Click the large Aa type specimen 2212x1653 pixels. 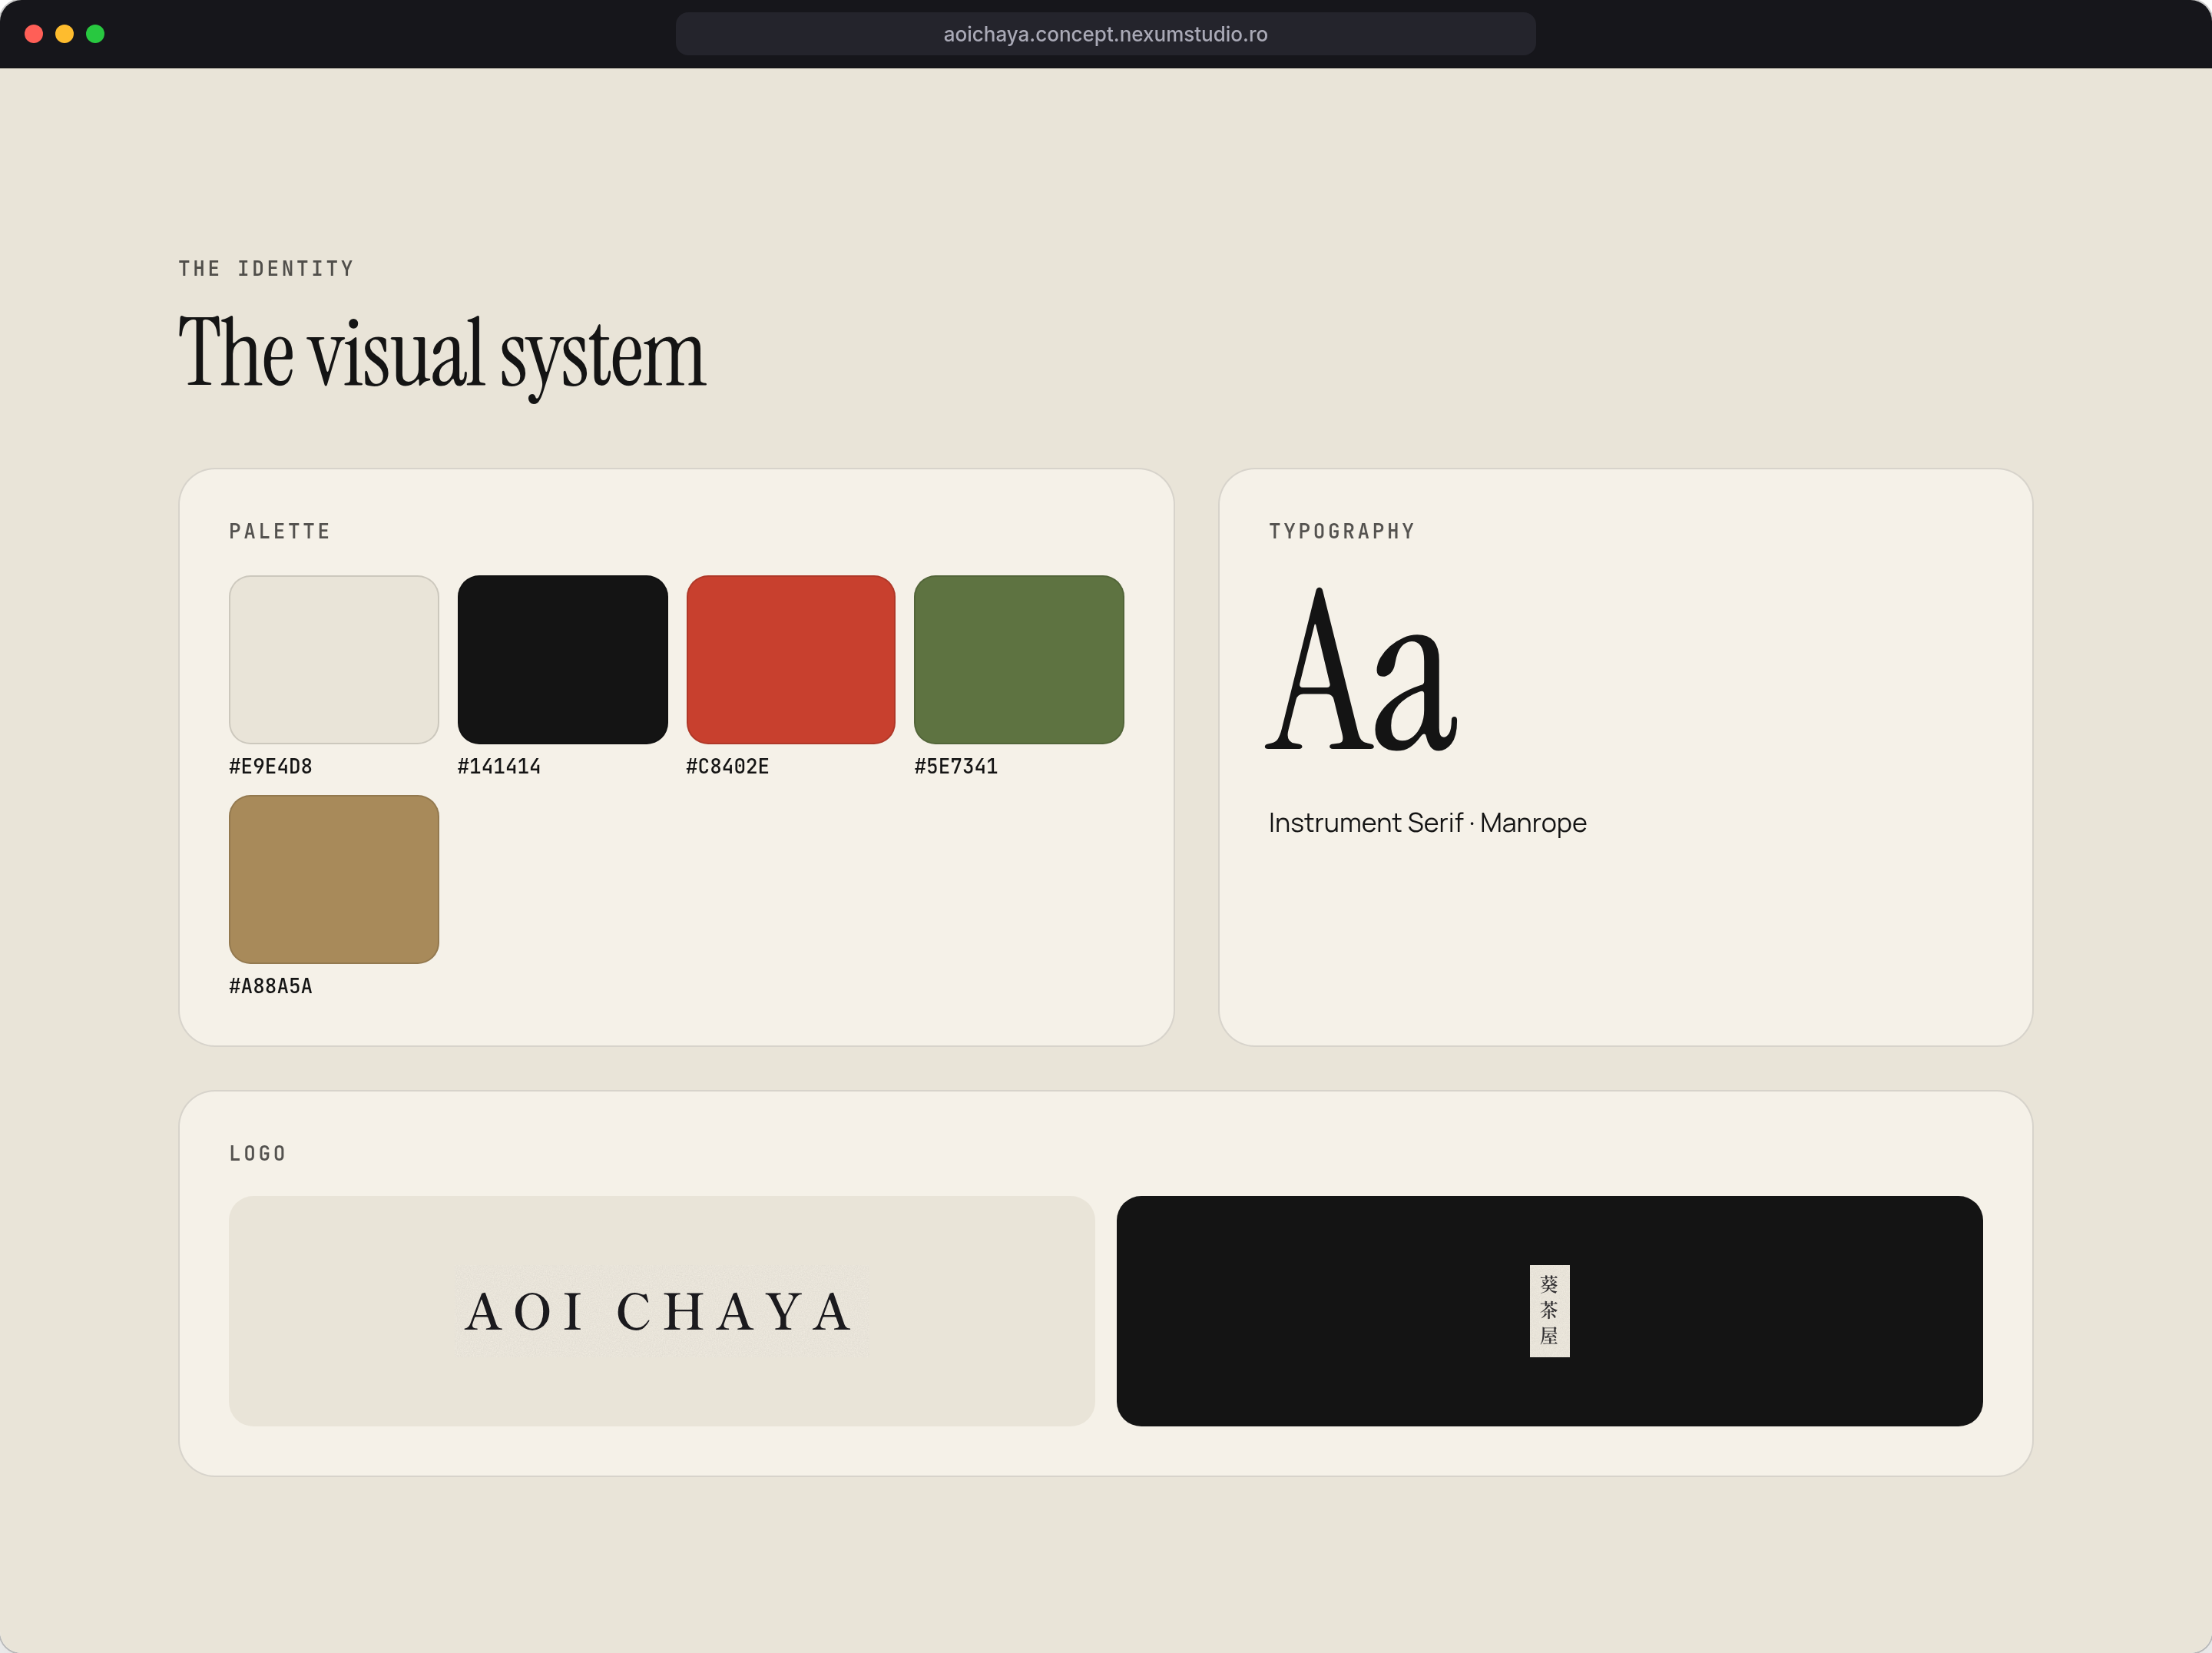point(1362,670)
